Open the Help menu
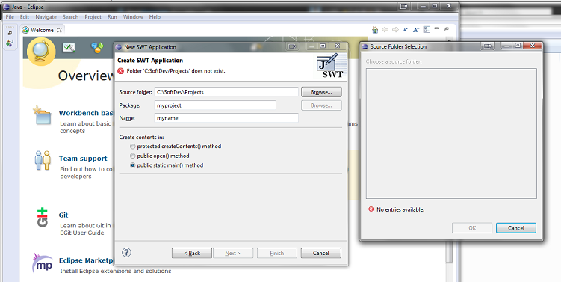 [155, 17]
